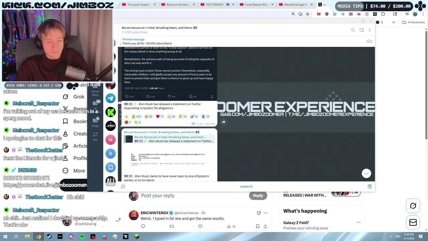This screenshot has width=428, height=241.
Task: Open the Rerum Novarum forwarded-from channel name
Action: click(162, 132)
